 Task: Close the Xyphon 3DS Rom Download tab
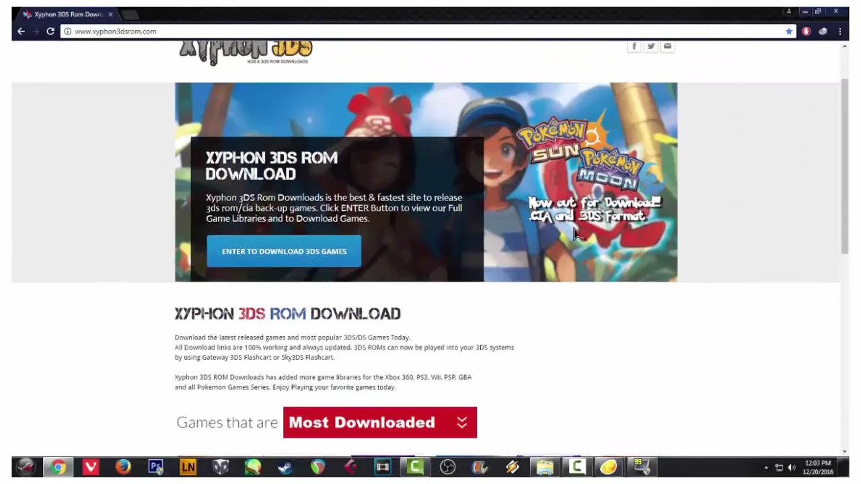tap(111, 14)
